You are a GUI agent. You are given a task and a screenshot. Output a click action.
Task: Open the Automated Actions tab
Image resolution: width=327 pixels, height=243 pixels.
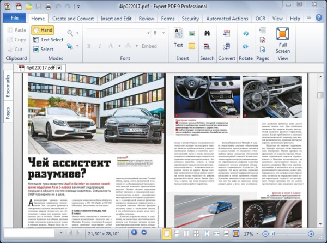coord(227,19)
